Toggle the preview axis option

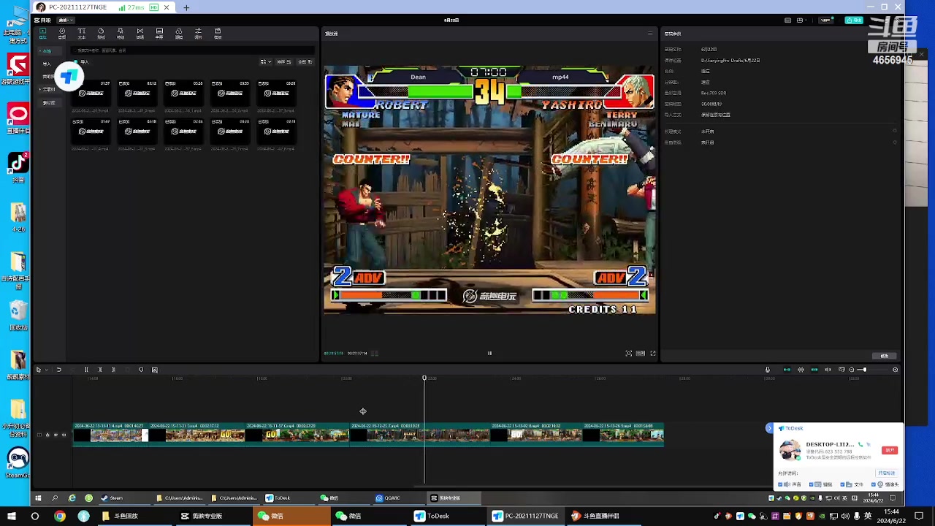pos(828,370)
